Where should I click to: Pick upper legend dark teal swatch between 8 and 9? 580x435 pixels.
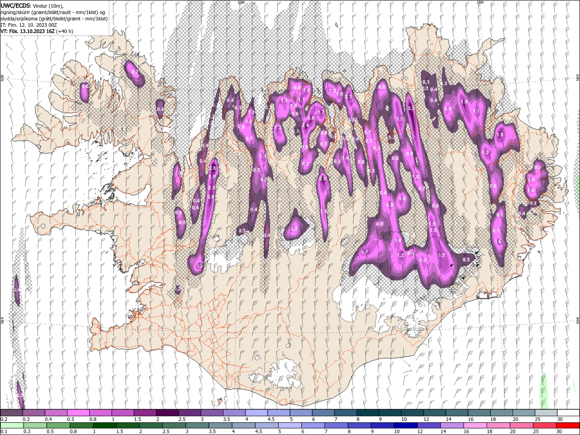(x=367, y=413)
